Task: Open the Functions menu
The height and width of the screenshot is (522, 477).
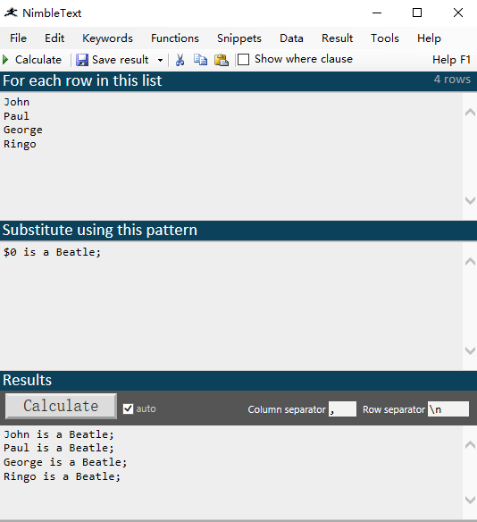Action: tap(175, 38)
